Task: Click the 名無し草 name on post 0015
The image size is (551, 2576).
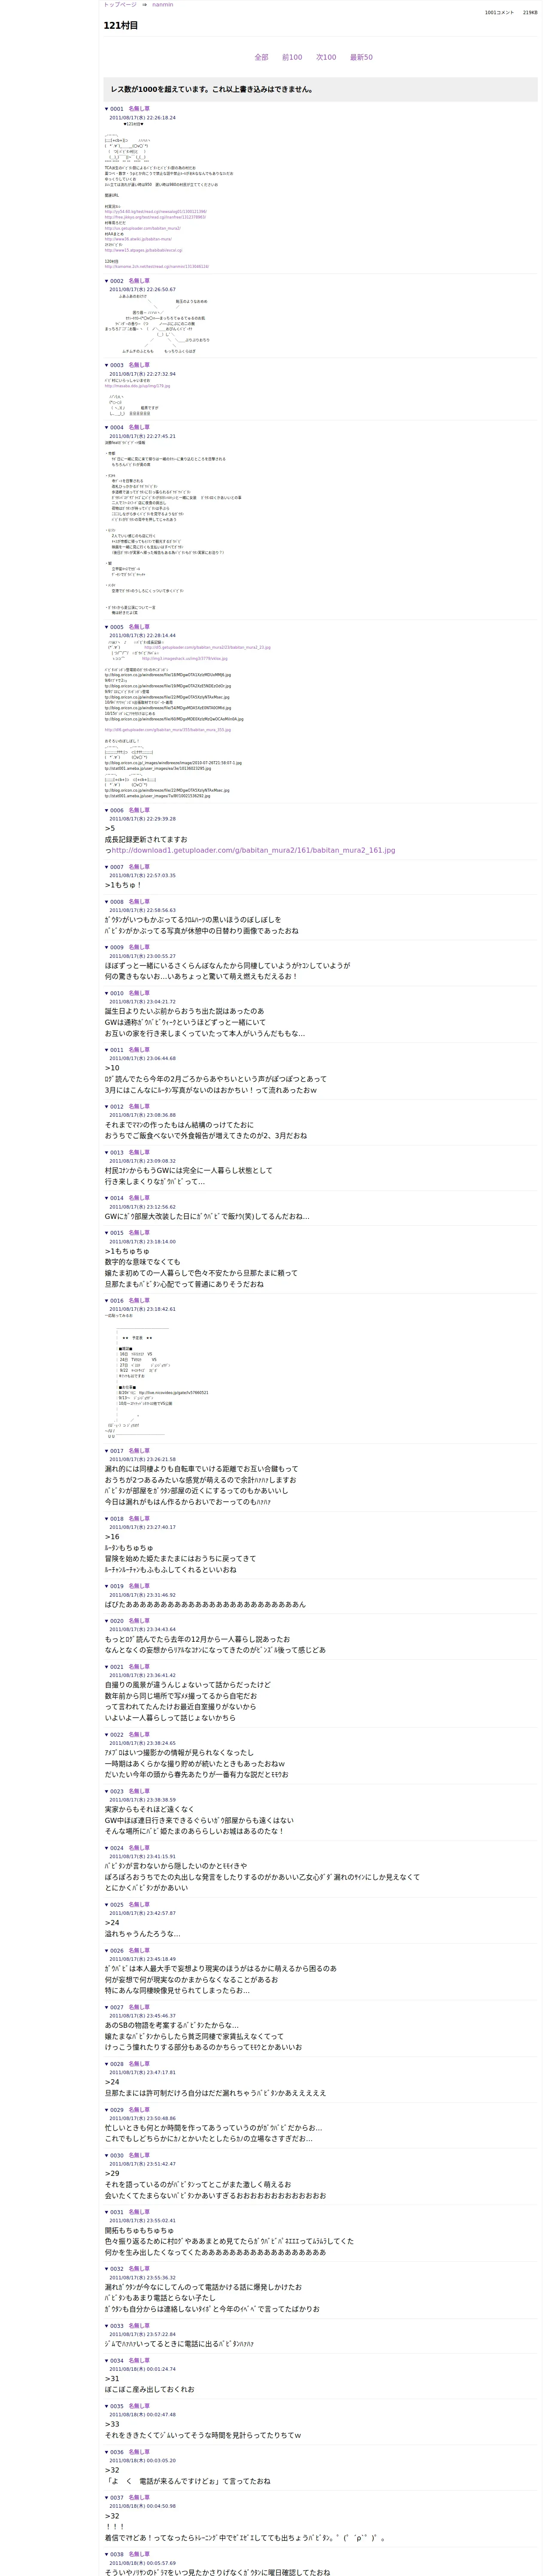Action: 139,1233
